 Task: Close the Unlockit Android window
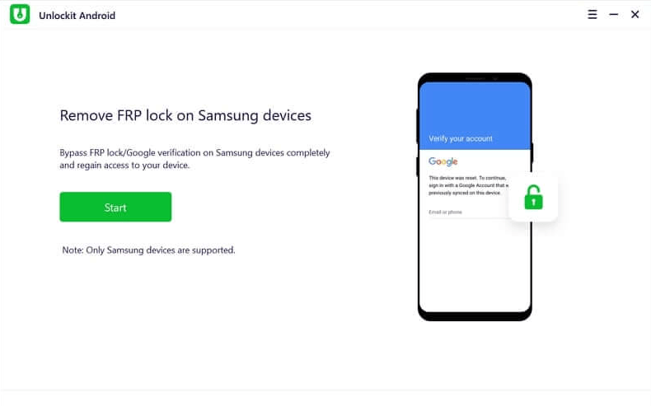[635, 15]
